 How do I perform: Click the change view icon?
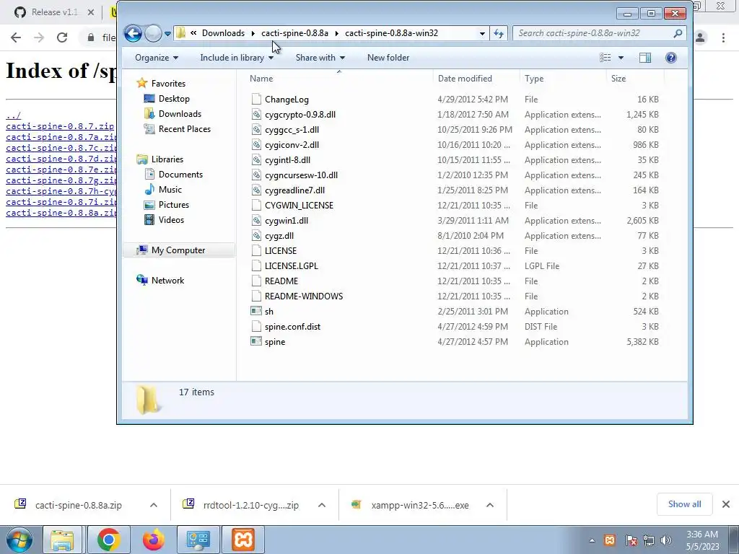click(605, 58)
